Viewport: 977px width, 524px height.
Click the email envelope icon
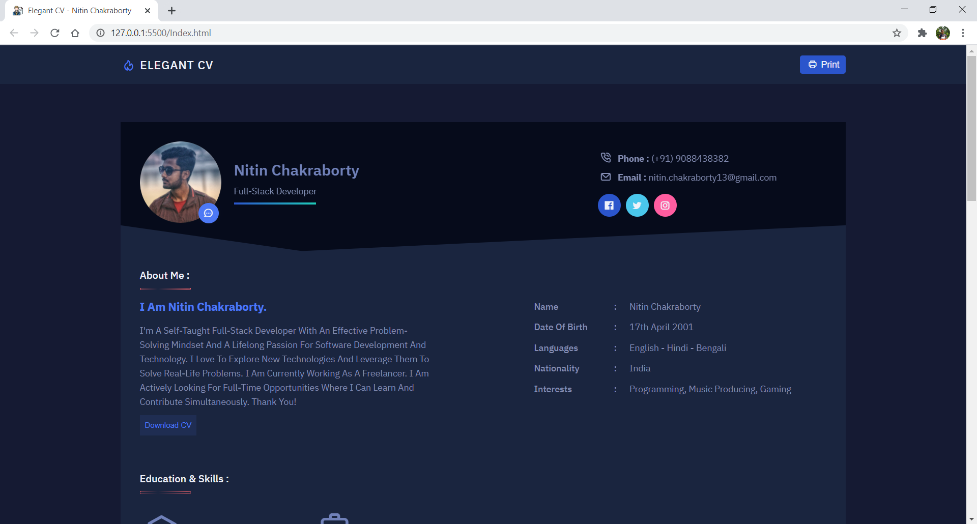606,177
